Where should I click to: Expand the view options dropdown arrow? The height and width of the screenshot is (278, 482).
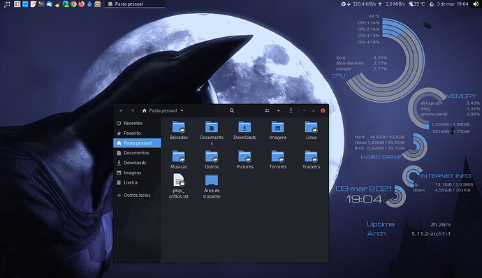click(278, 110)
